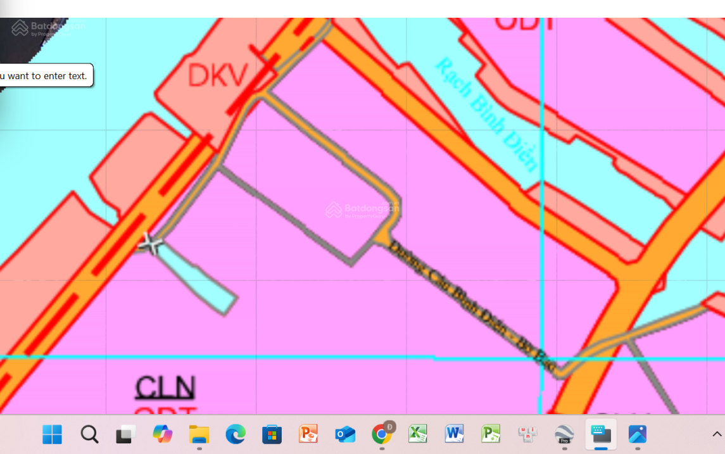Image resolution: width=725 pixels, height=454 pixels.
Task: Click the Rạch Bình Điền canal label
Action: 488,114
